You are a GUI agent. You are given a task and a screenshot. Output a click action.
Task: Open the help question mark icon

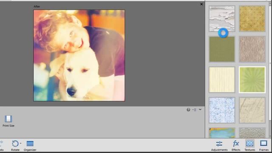(188, 110)
